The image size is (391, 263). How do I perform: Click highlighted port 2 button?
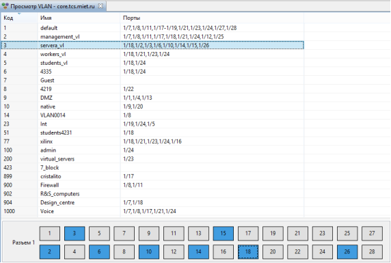[x=50, y=252]
